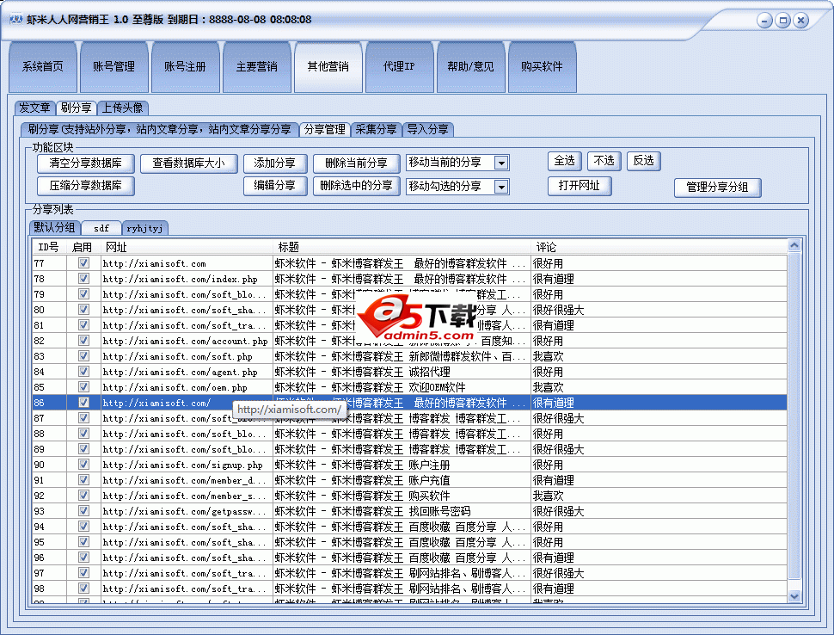
Task: Toggle the checkbox in row 98
Action: (x=83, y=589)
